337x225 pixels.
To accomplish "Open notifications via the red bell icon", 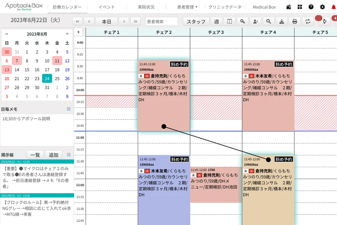I will (x=334, y=7).
